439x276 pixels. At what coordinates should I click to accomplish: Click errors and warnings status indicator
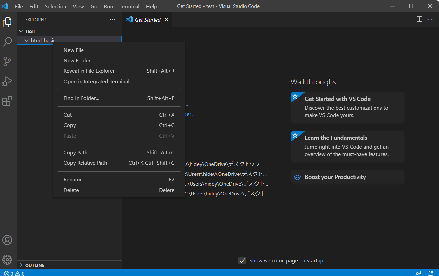coord(14,273)
